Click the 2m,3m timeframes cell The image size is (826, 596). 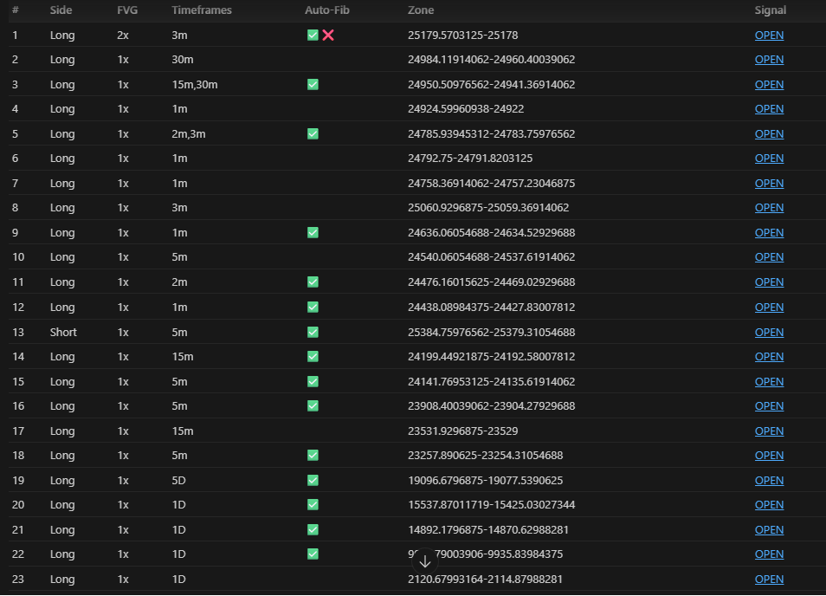point(189,134)
